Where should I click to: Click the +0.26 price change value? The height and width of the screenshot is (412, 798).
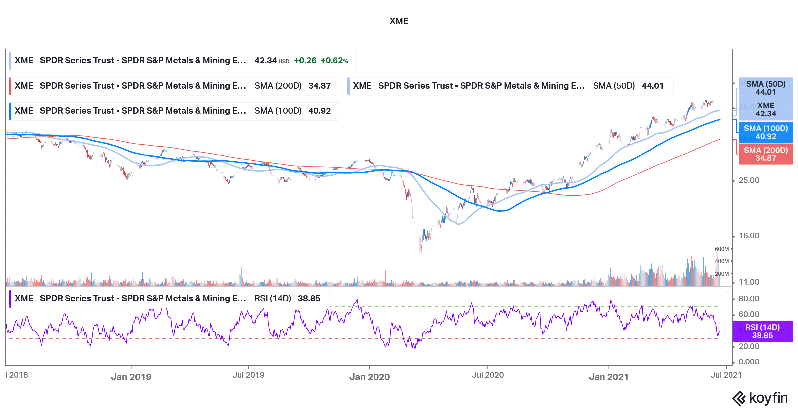click(305, 61)
